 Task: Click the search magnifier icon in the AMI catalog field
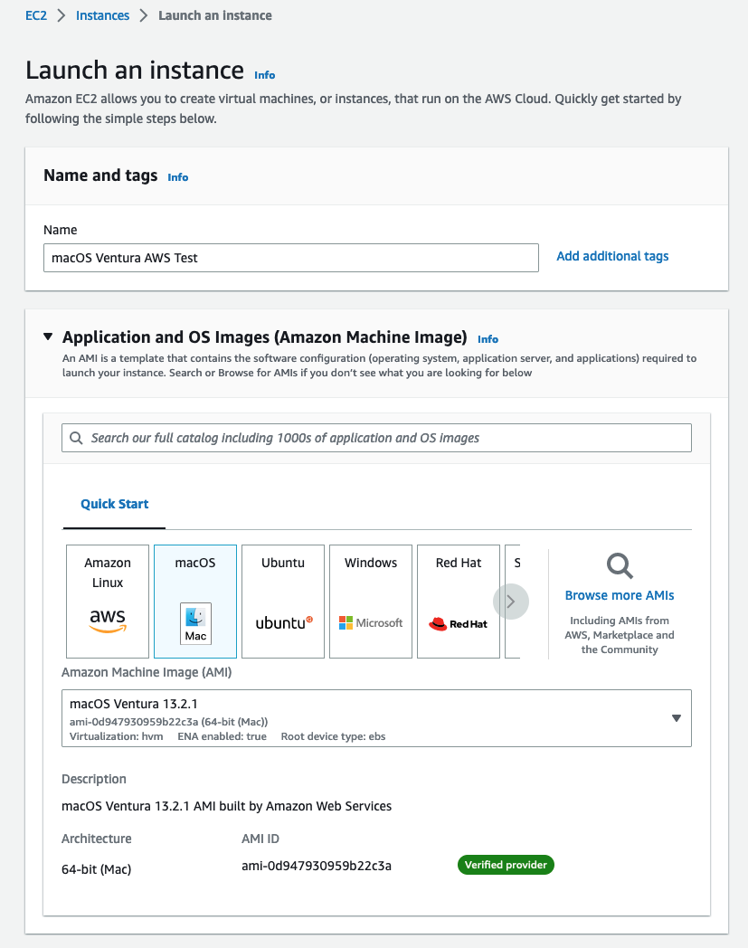coord(76,438)
